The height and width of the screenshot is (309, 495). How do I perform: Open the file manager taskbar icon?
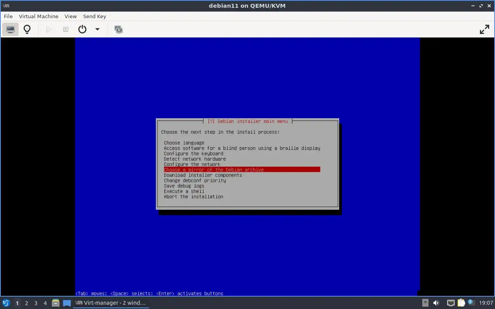coord(55,303)
